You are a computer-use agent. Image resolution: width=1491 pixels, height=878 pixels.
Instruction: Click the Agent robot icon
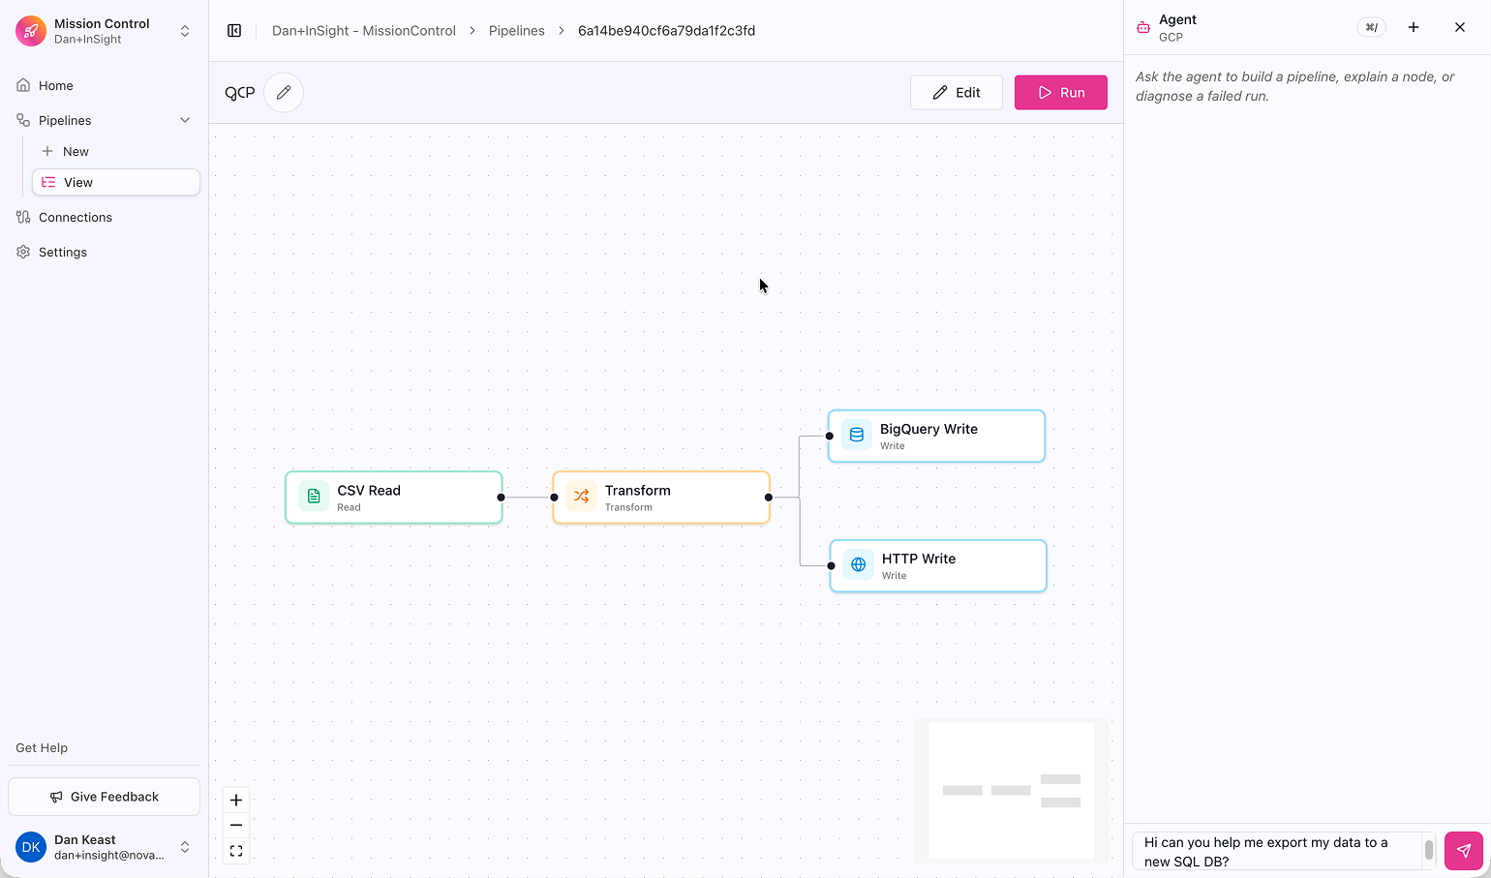click(1143, 27)
